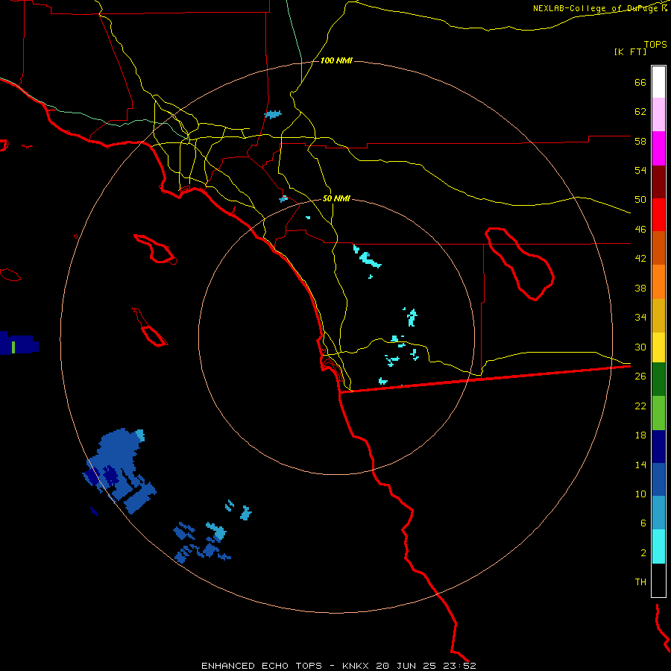
Task: Select the dark green legend swatch beside 26
Action: (658, 379)
